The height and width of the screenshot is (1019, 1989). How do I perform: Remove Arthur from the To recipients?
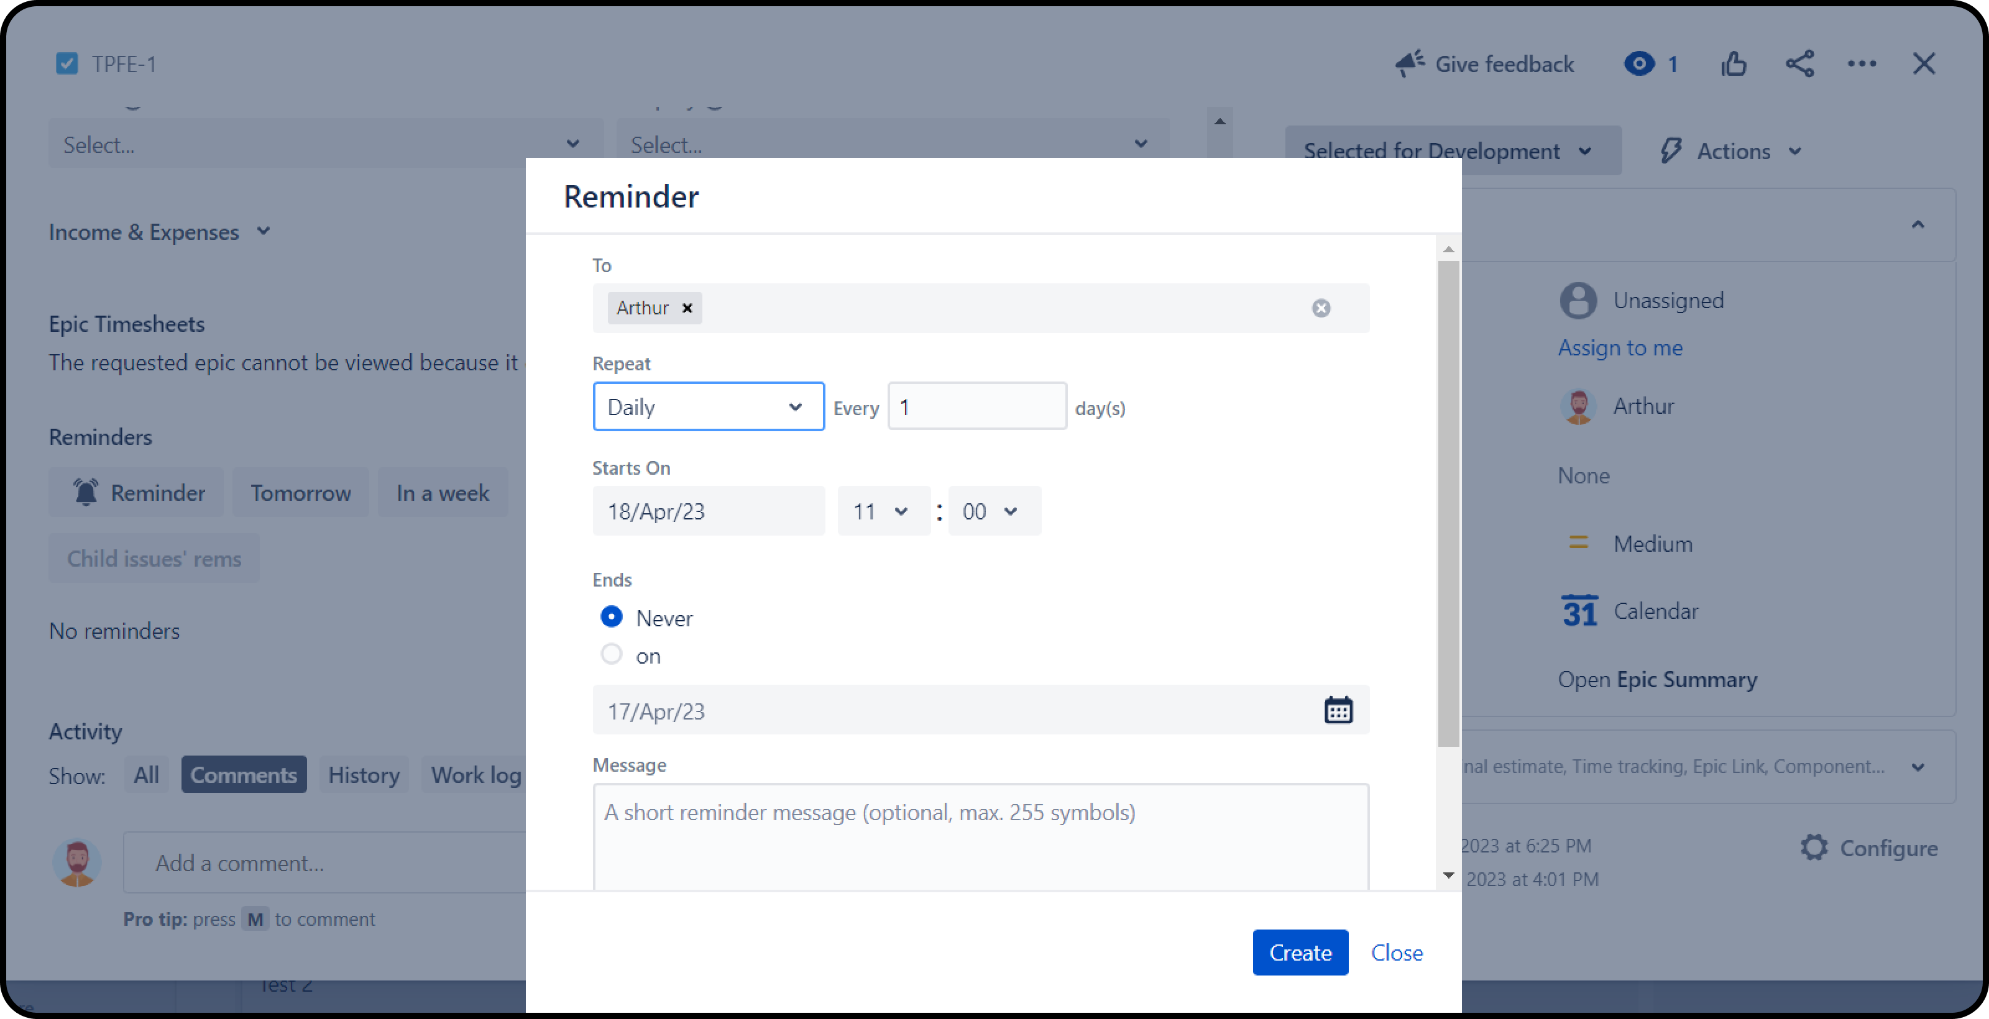point(686,308)
